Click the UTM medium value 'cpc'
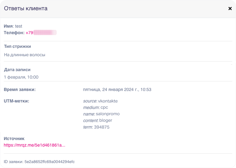Image resolution: width=236 pixels, height=168 pixels. click(x=104, y=107)
